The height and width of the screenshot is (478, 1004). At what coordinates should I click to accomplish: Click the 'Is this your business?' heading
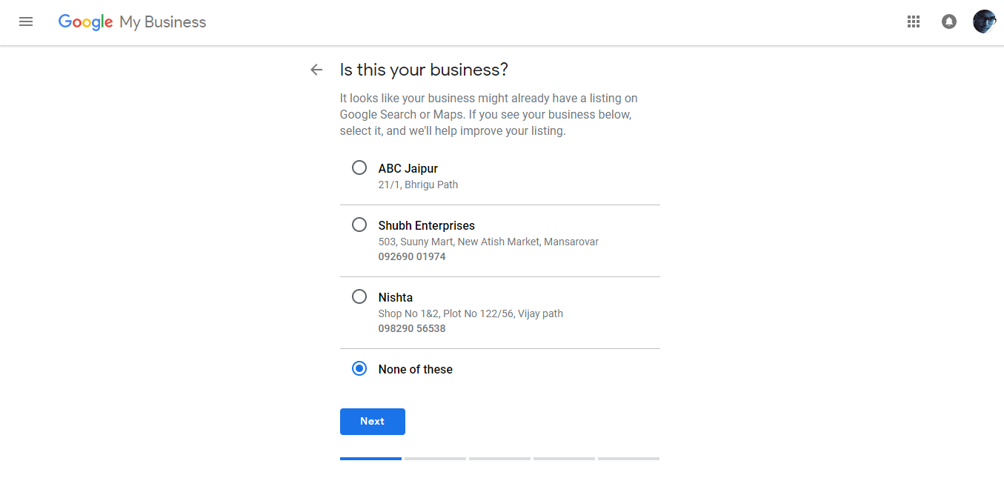[424, 70]
